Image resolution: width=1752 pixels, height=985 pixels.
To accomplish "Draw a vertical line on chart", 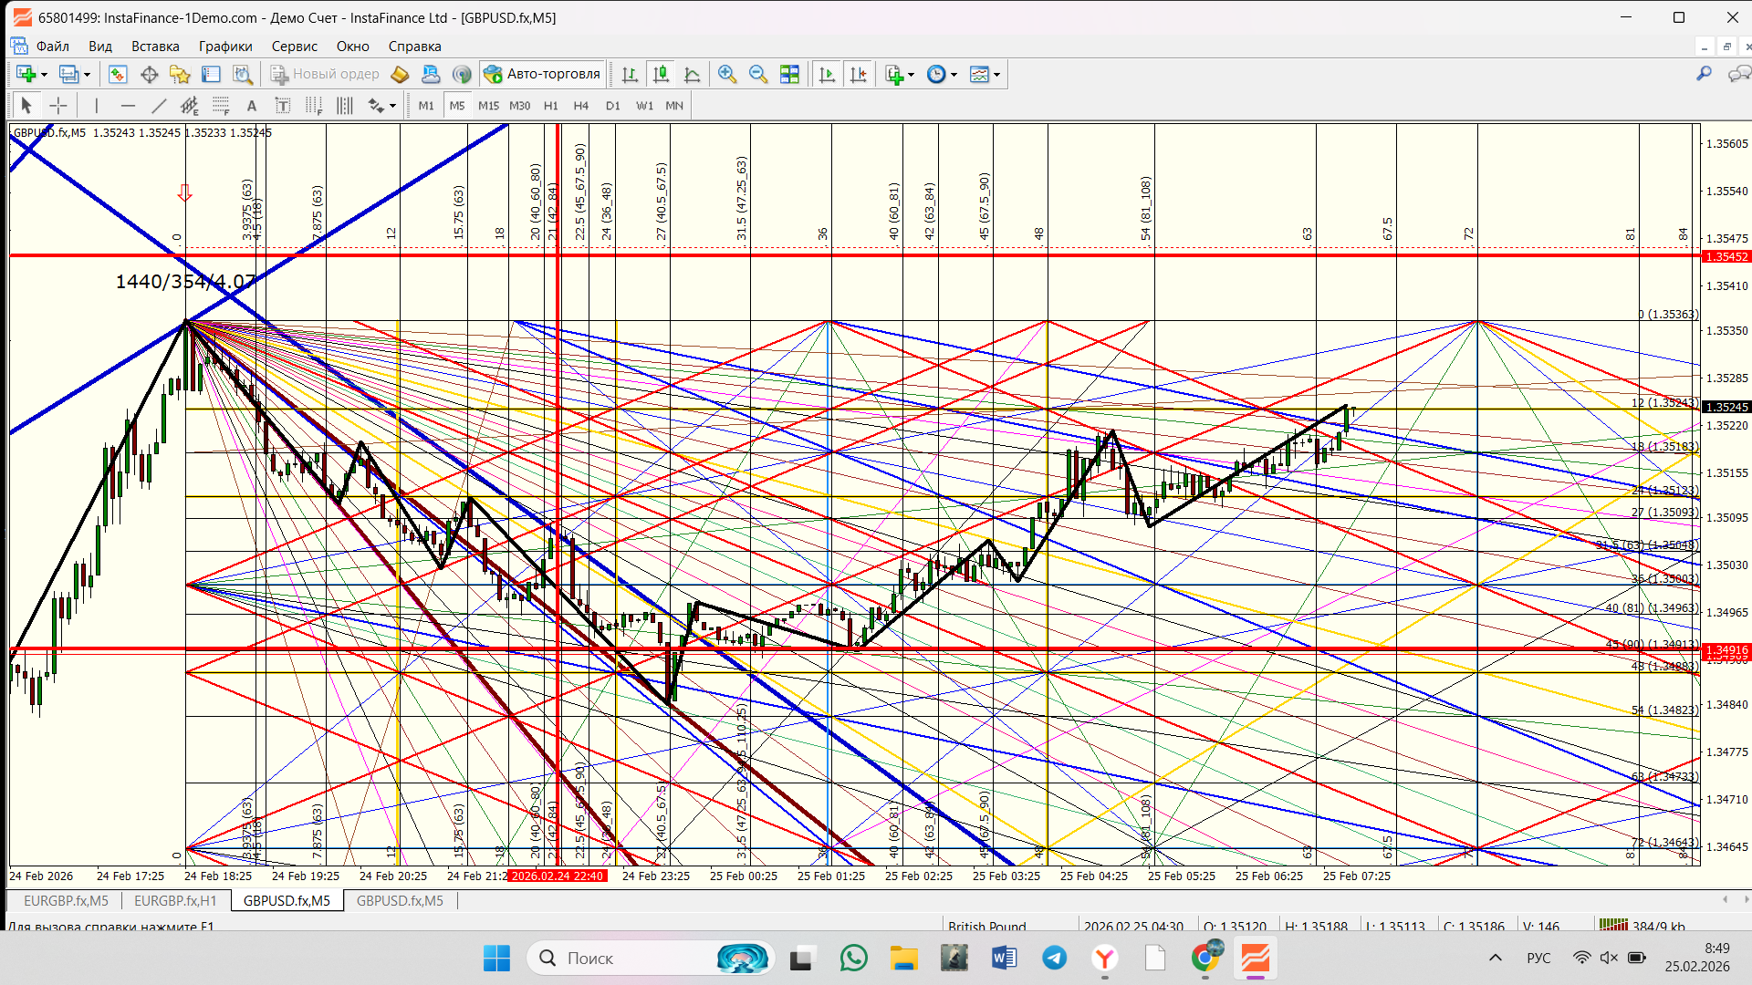I will [x=97, y=106].
